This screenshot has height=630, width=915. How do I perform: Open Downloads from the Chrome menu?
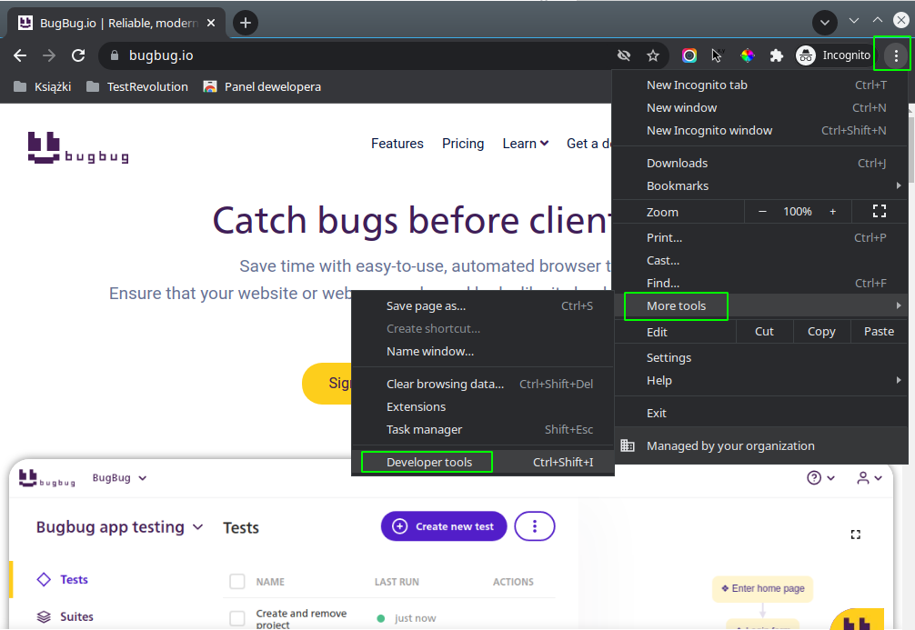coord(761,163)
